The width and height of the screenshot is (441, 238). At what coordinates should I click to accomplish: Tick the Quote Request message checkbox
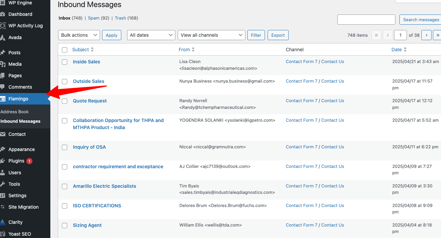[65, 101]
